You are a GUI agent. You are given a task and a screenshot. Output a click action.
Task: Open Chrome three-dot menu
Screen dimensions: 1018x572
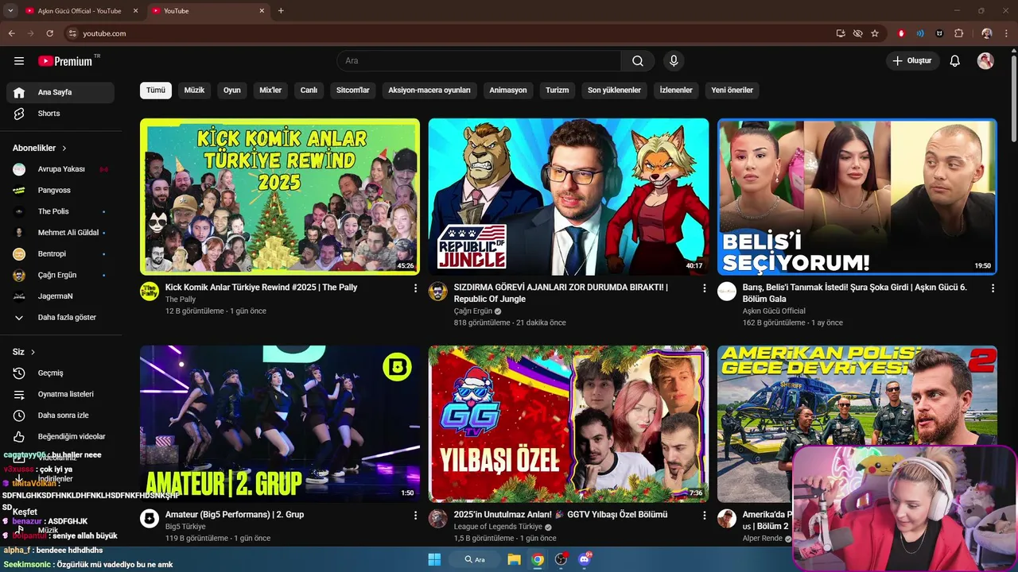click(x=1006, y=33)
